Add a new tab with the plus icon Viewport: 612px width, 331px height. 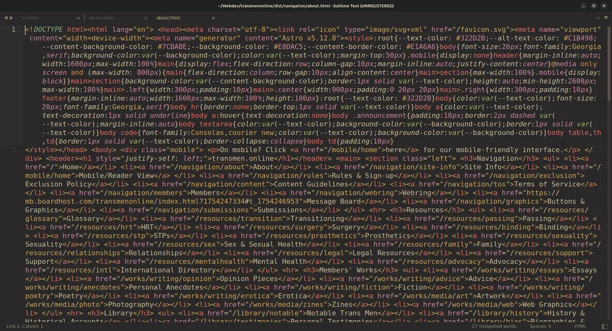[598, 18]
